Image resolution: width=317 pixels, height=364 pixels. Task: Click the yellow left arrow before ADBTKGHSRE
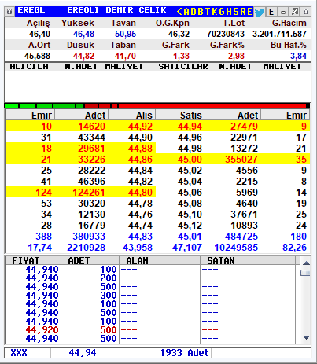coord(179,12)
